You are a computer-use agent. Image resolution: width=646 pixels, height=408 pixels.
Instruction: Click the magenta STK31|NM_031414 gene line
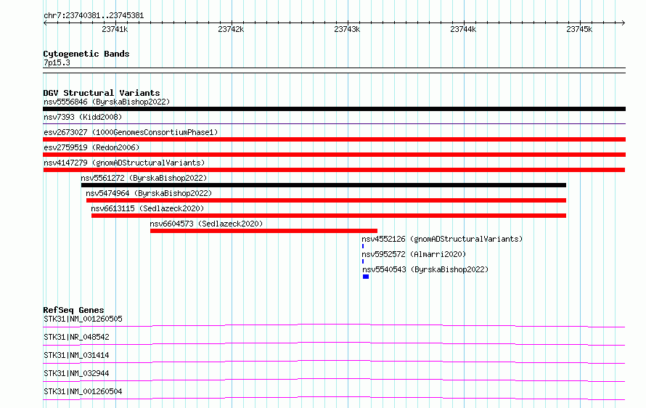pyautogui.click(x=334, y=362)
